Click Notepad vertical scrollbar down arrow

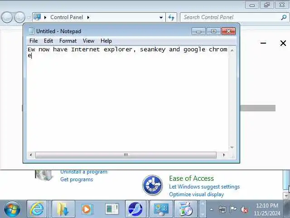(x=232, y=147)
